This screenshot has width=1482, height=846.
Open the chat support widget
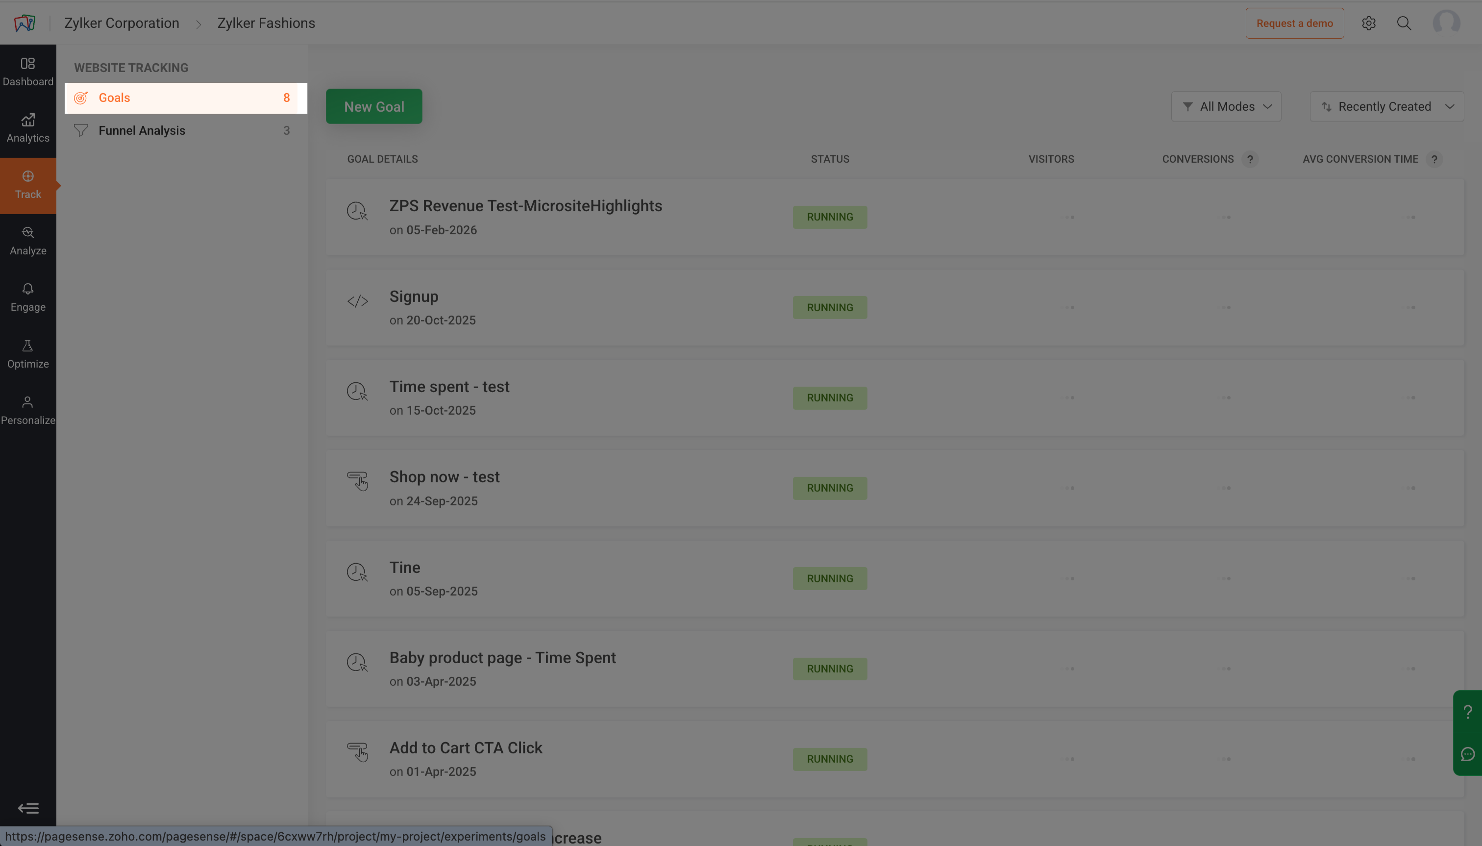click(1467, 754)
